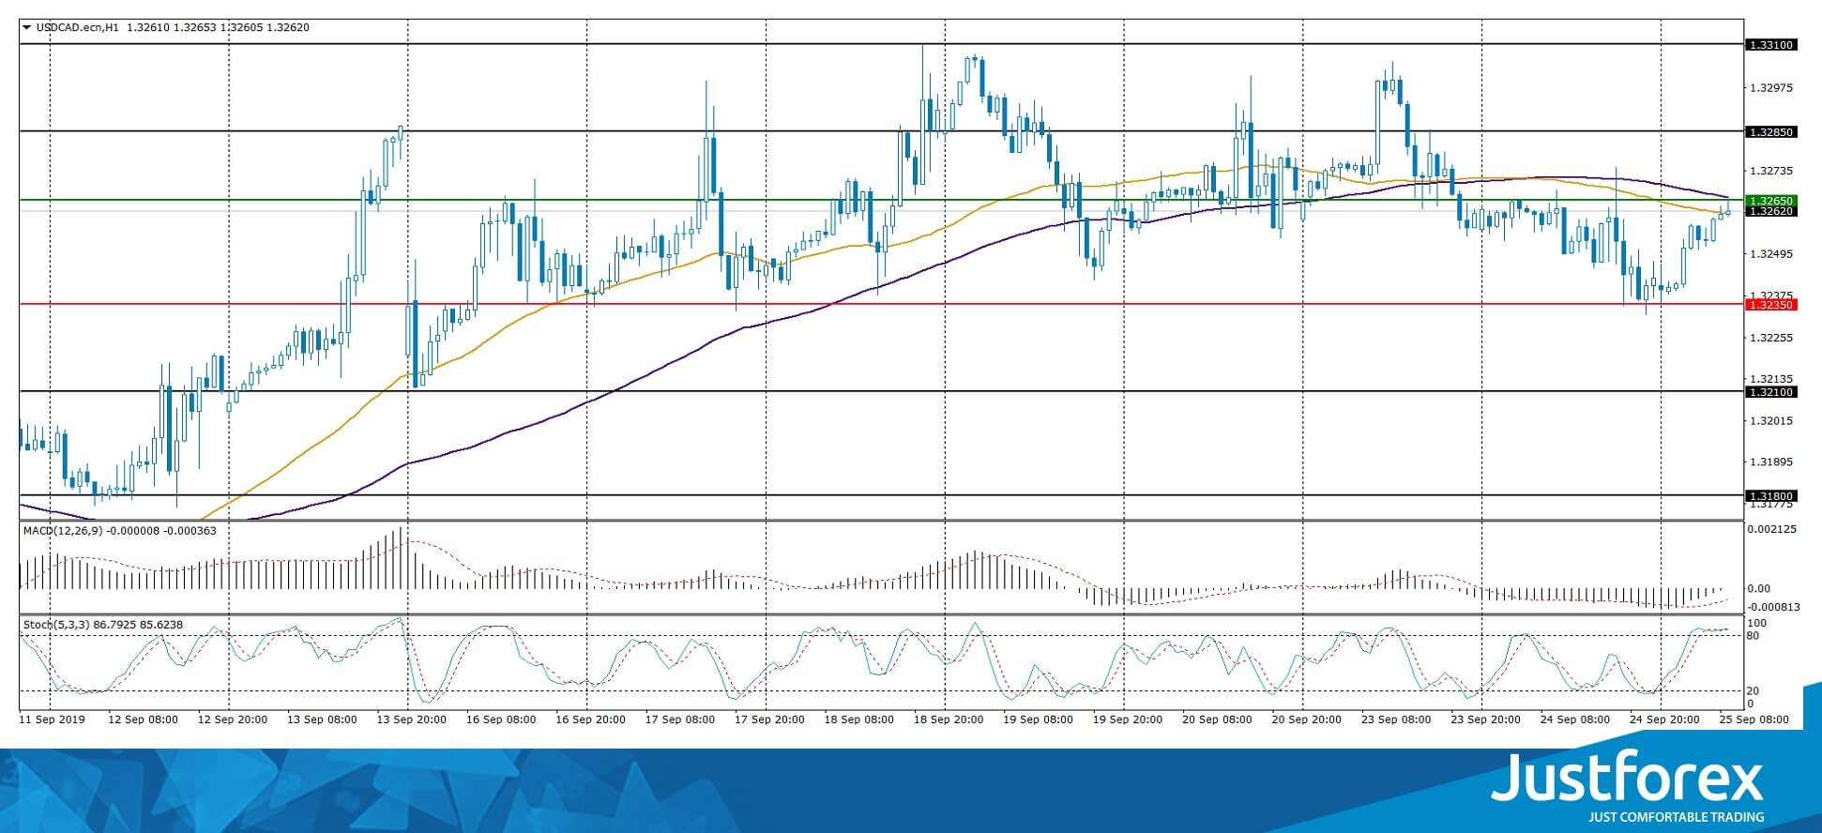Click the 16 Sep 20:00 time label
The image size is (1822, 833).
(x=591, y=719)
